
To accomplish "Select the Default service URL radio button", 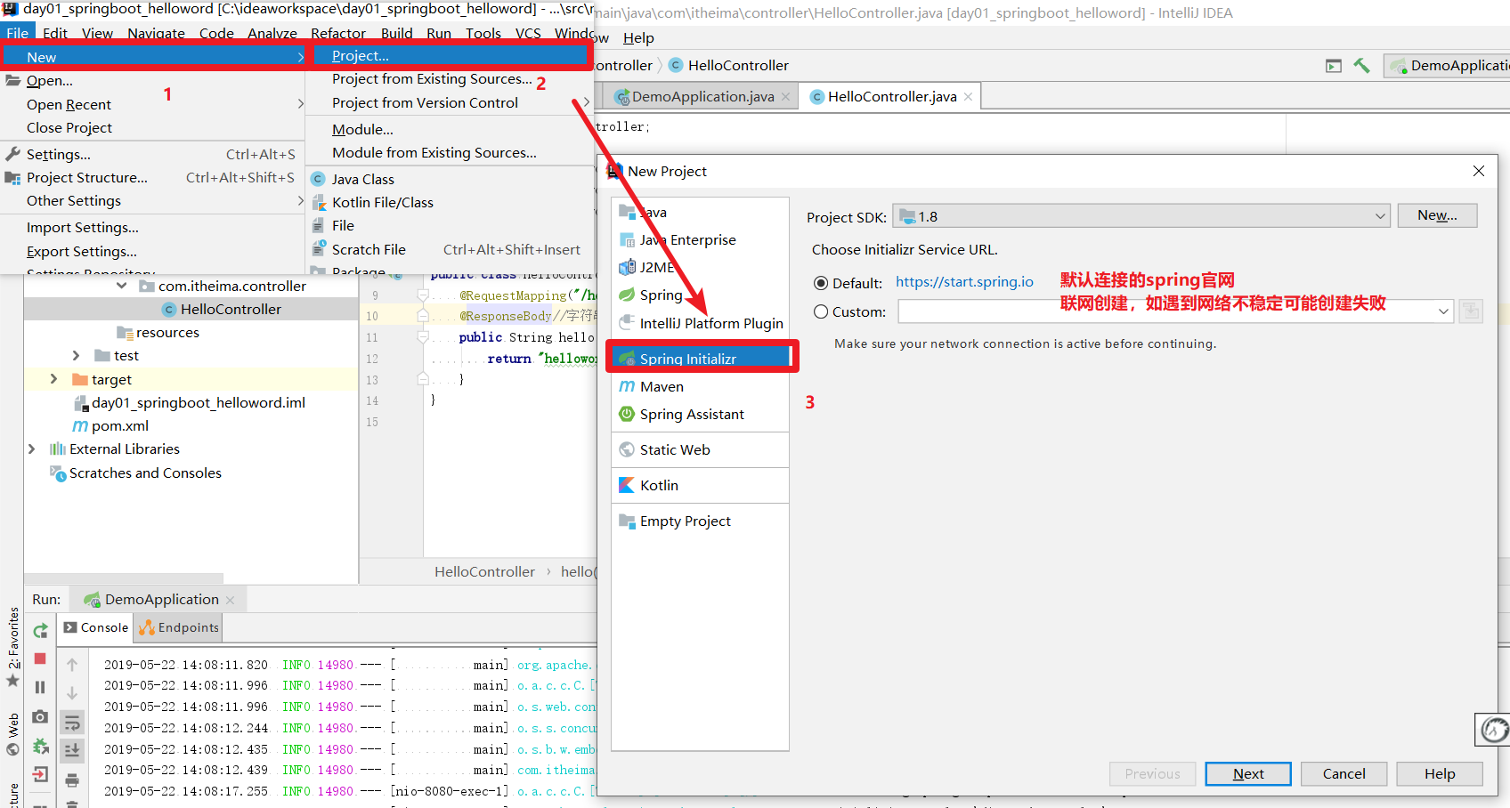I will coord(821,283).
